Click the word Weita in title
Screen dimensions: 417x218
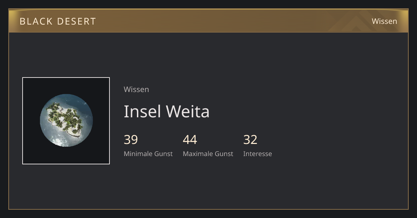188,111
